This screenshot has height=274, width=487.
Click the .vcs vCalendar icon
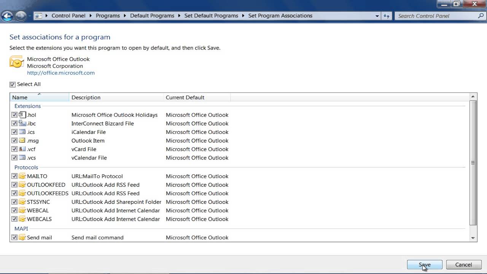tap(22, 158)
